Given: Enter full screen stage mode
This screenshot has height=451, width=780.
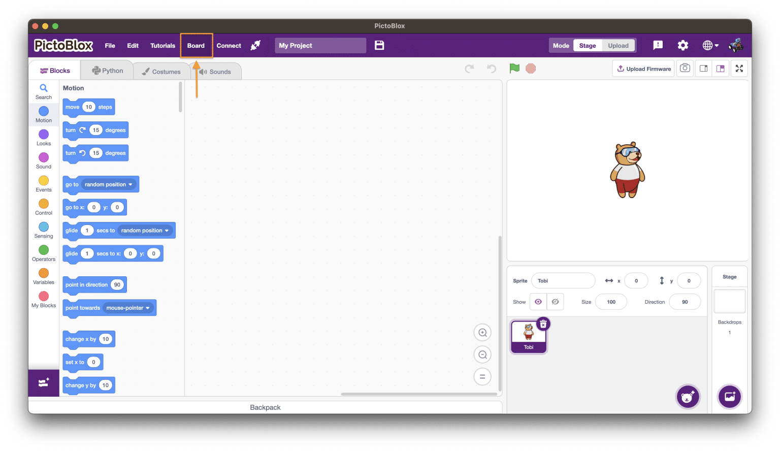Looking at the screenshot, I should tap(739, 69).
